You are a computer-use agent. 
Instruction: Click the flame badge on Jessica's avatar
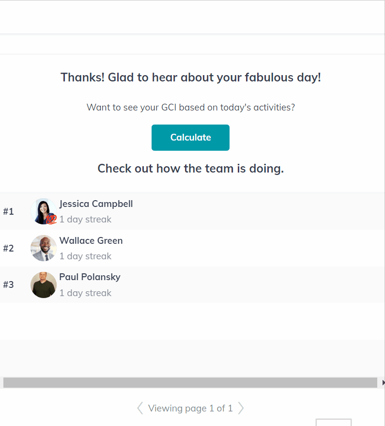click(50, 219)
